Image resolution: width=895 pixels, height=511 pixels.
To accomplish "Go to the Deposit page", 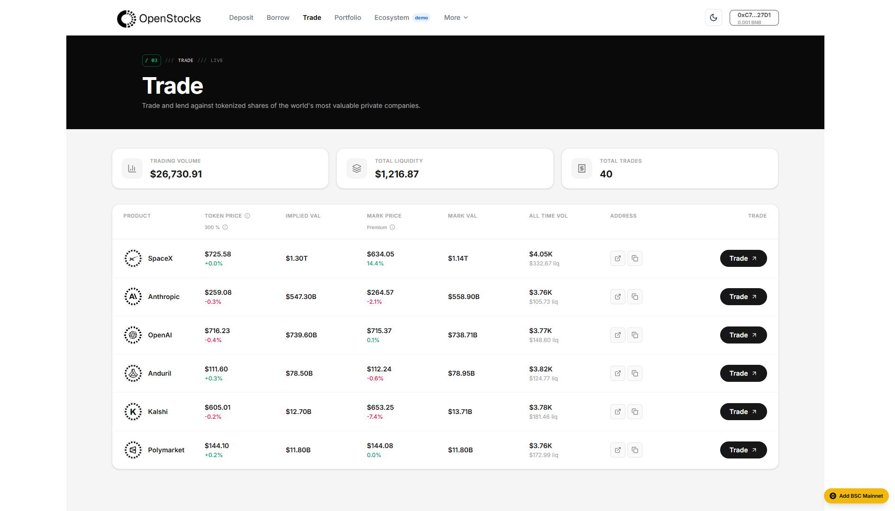I will point(241,18).
